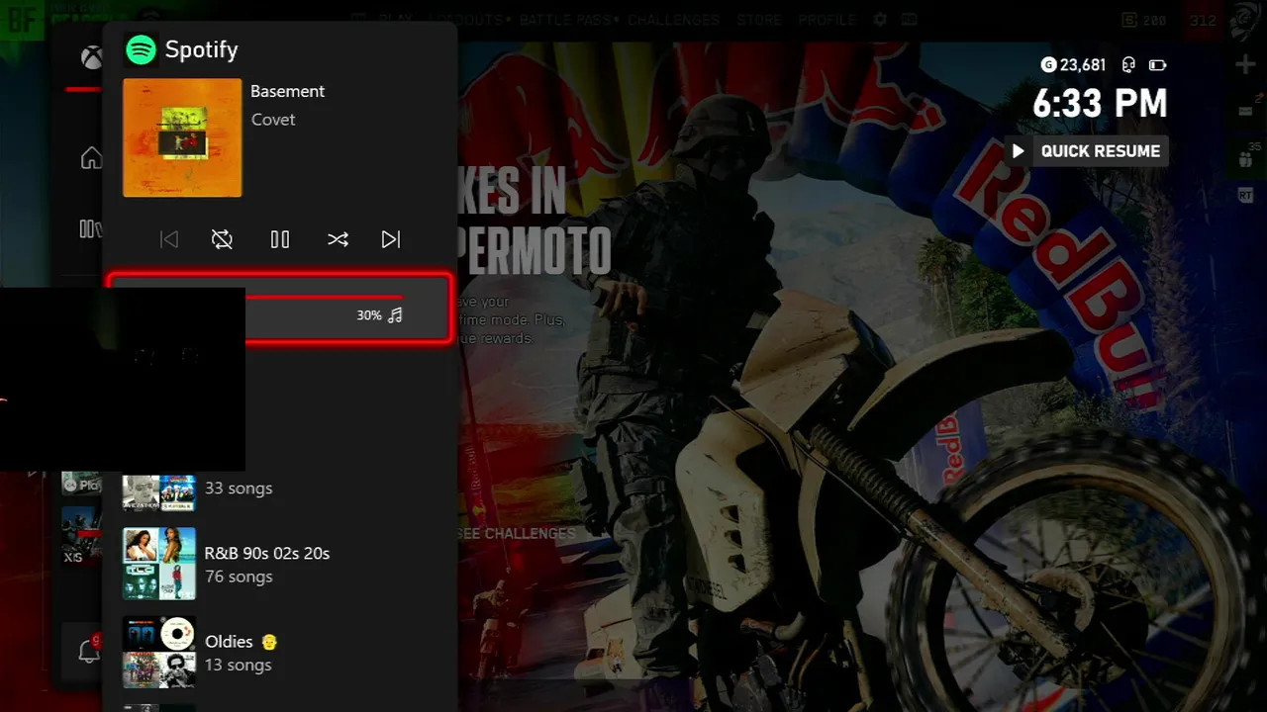
Task: Skip to next track in Spotify
Action: tap(391, 239)
